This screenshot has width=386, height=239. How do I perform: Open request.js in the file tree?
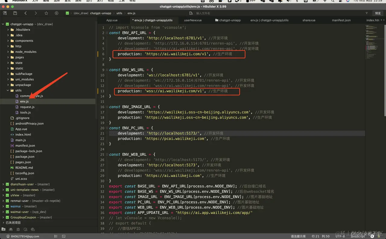[27, 107]
